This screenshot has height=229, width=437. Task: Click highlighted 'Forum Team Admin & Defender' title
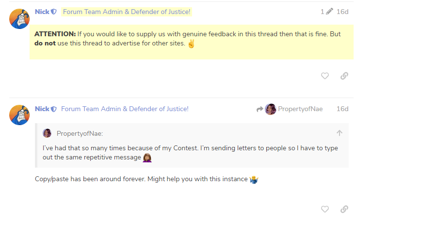[x=127, y=12]
